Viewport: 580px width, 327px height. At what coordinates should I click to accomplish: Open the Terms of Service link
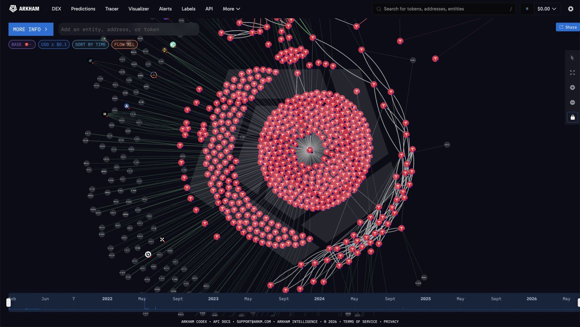tap(361, 322)
